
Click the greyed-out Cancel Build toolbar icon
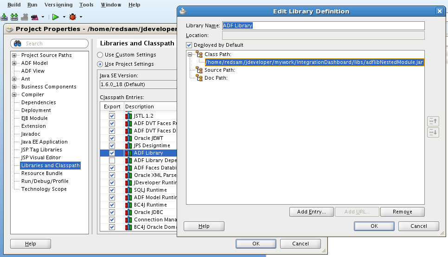(x=25, y=17)
